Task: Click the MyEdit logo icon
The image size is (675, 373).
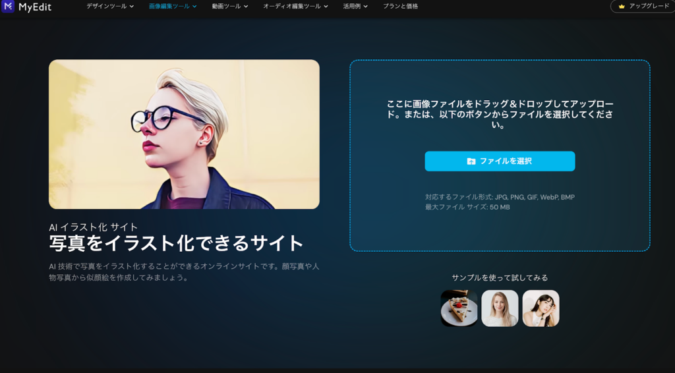Action: (x=8, y=6)
